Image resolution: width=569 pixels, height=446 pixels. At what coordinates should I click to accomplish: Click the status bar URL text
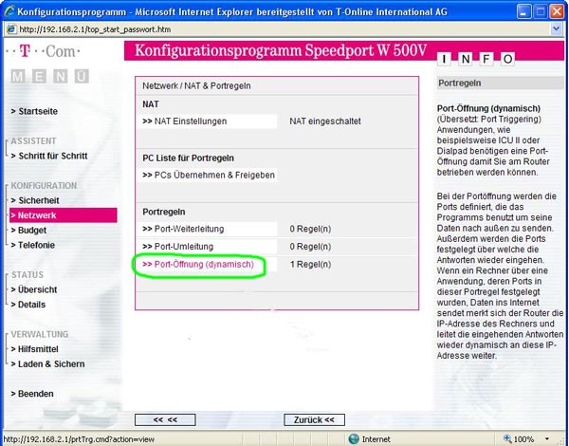(x=79, y=439)
